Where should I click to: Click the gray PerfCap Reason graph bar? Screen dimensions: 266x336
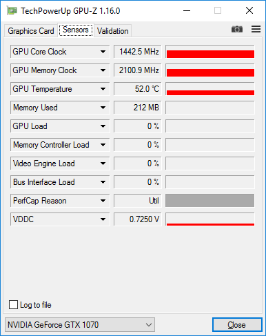210,201
